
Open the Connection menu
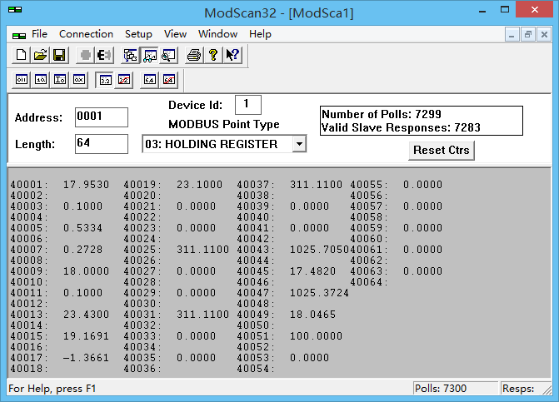pyautogui.click(x=86, y=34)
